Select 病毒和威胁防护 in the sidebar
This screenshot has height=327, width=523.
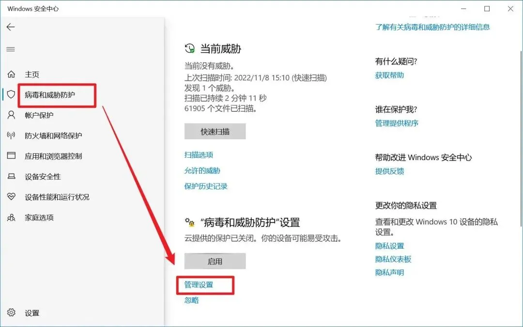[50, 95]
